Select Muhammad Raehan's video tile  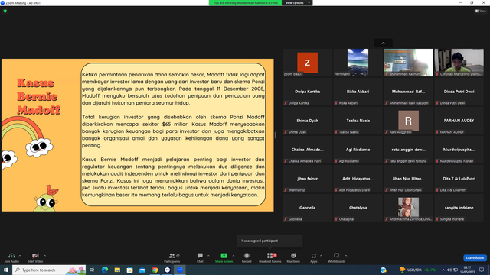pyautogui.click(x=408, y=63)
